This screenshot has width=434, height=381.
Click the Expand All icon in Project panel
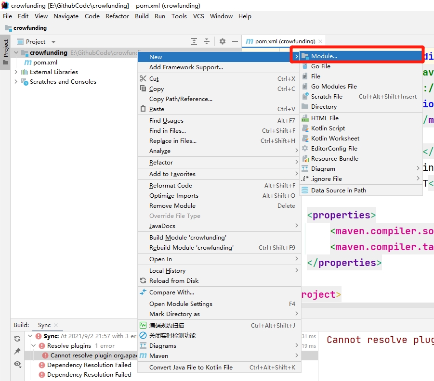194,41
